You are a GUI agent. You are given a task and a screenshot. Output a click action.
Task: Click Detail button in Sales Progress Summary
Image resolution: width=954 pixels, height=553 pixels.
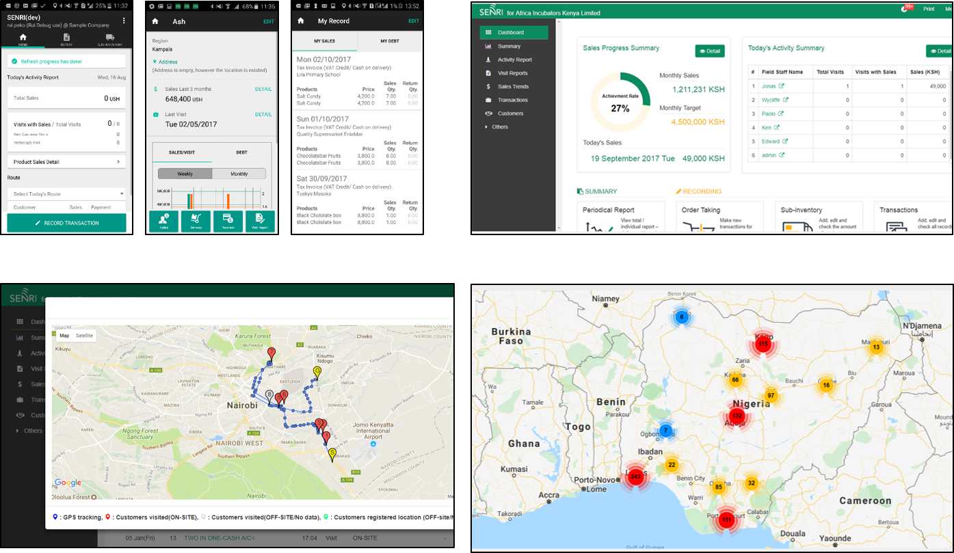pyautogui.click(x=710, y=51)
